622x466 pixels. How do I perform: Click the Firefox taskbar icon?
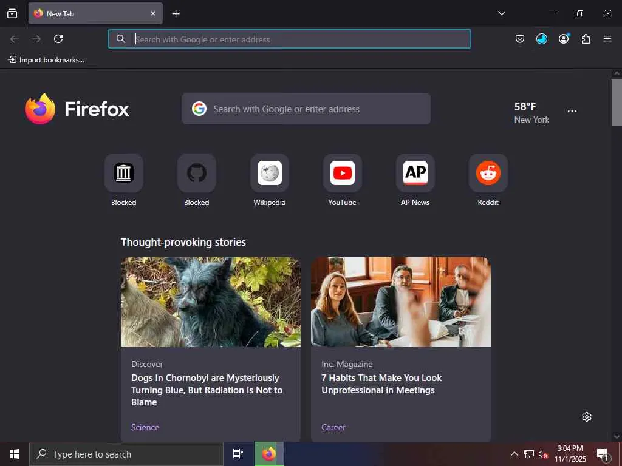(269, 454)
